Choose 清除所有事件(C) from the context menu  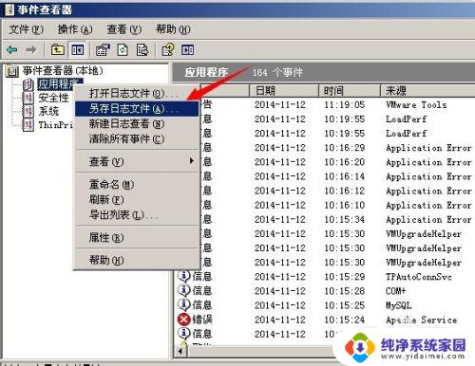point(137,138)
